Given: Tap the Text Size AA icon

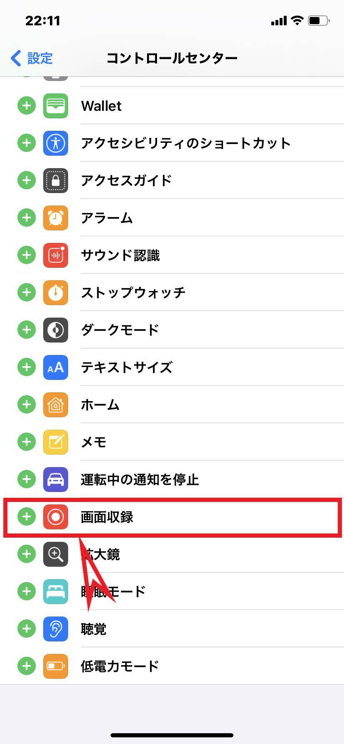Looking at the screenshot, I should point(56,367).
